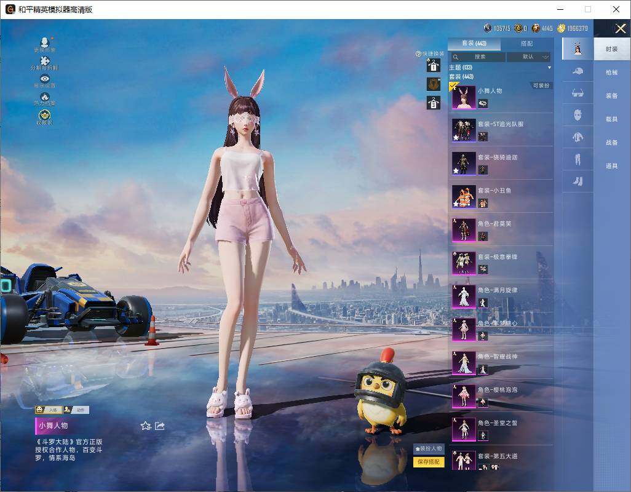The image size is (631, 492).
Task: Select the face mask category icon
Action: [x=577, y=116]
